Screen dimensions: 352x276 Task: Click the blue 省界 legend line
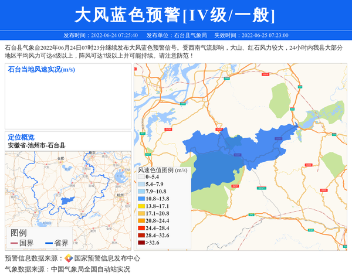click(x=49, y=243)
